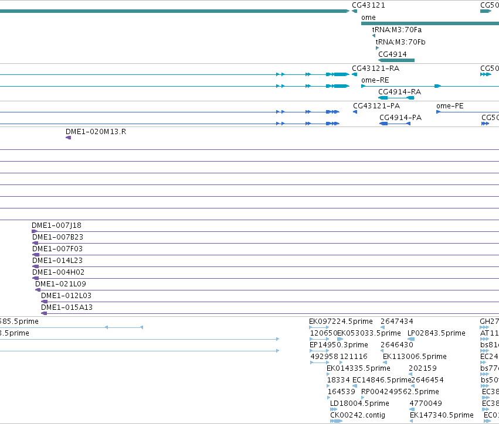Select the DME1-004H02 clone label
Screen dimensions: 499x424
58,272
